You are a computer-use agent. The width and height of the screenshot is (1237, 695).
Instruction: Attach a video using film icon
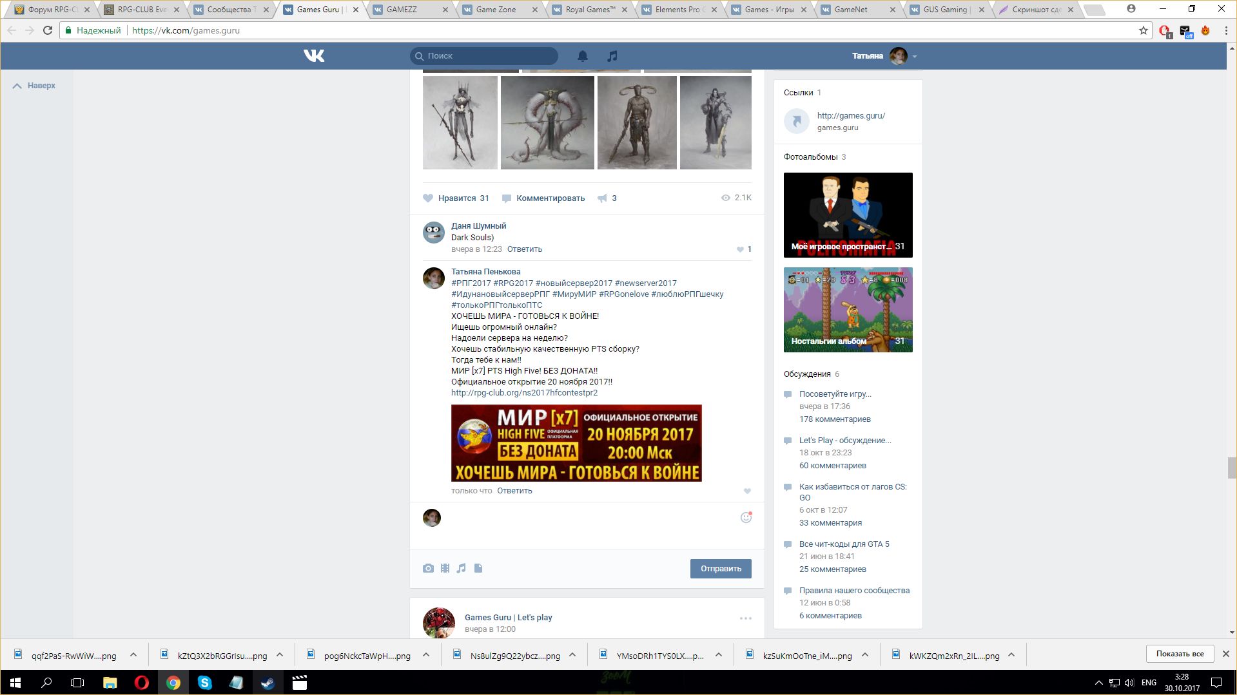[445, 568]
